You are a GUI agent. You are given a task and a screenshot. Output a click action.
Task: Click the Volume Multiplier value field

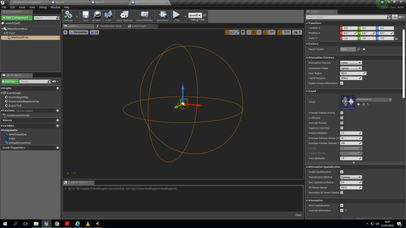pos(350,133)
